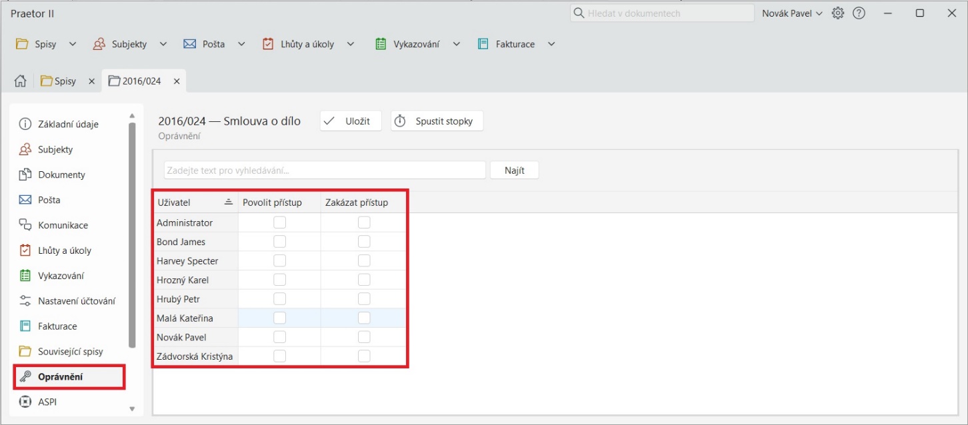Open settings gear icon in title bar

point(838,13)
